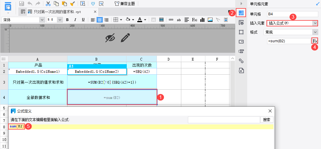Click the insert rich text icon

click(186, 19)
